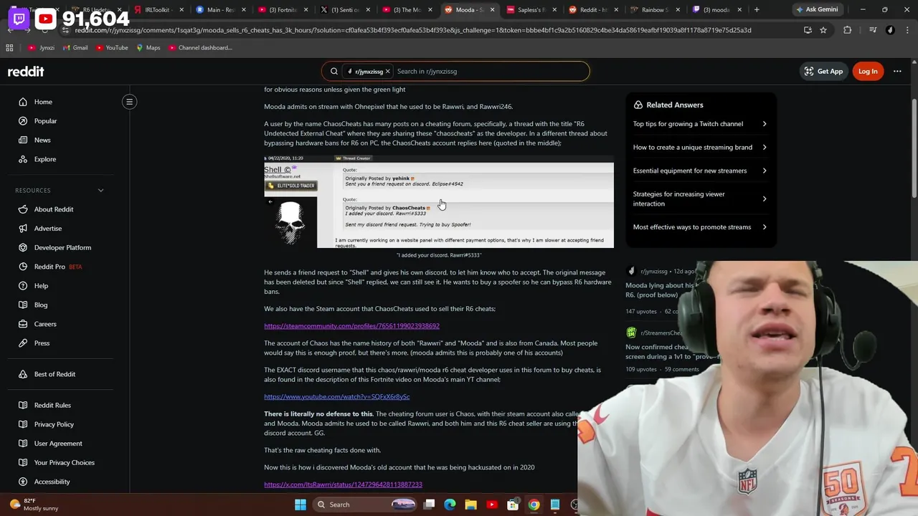Viewport: 918px width, 516px height.
Task: Open the Jynxzi bookmark
Action: click(x=41, y=48)
